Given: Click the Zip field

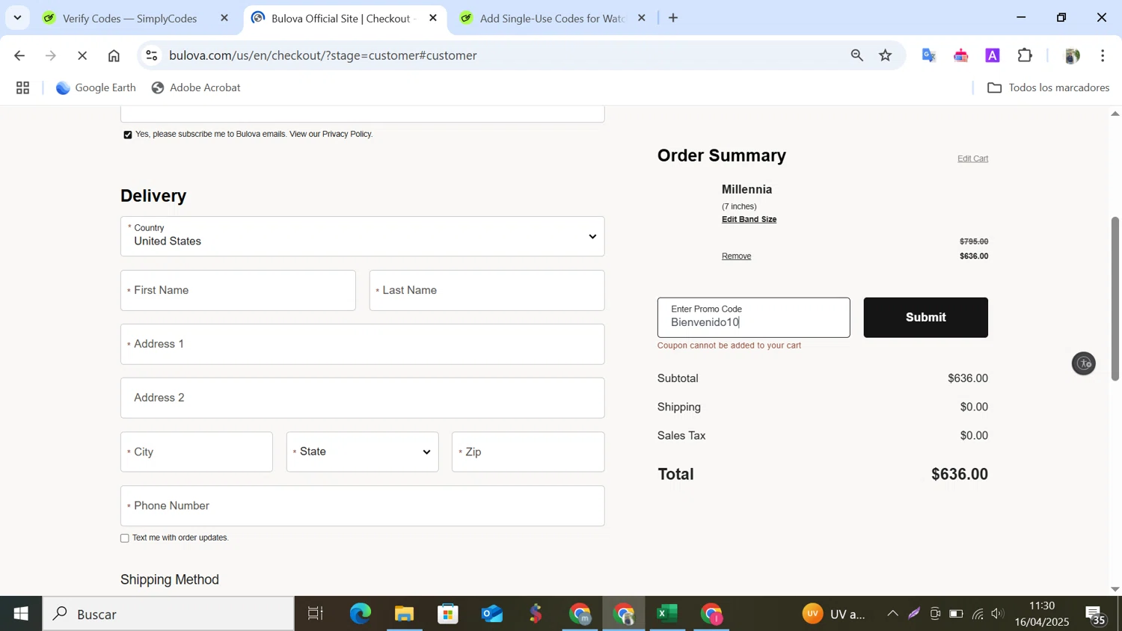Looking at the screenshot, I should point(528,452).
